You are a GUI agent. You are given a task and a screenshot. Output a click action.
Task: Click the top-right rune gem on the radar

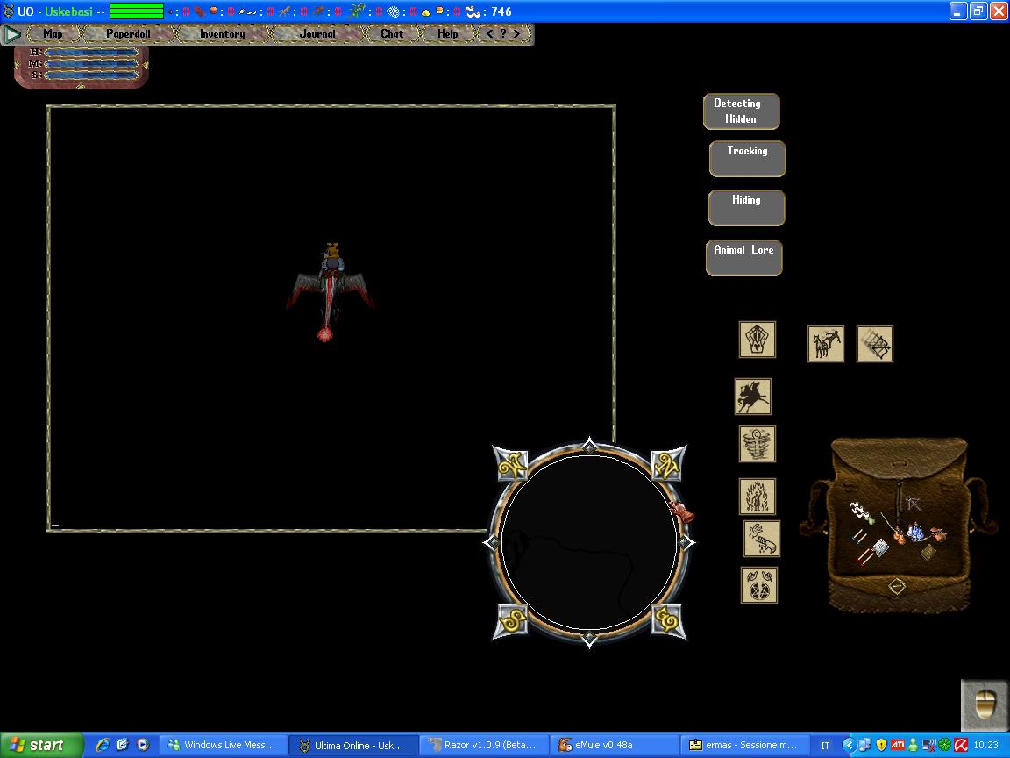coord(668,464)
